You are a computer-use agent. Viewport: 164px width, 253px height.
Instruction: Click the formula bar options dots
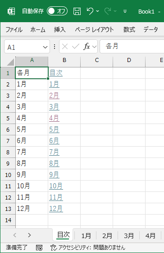(55, 47)
